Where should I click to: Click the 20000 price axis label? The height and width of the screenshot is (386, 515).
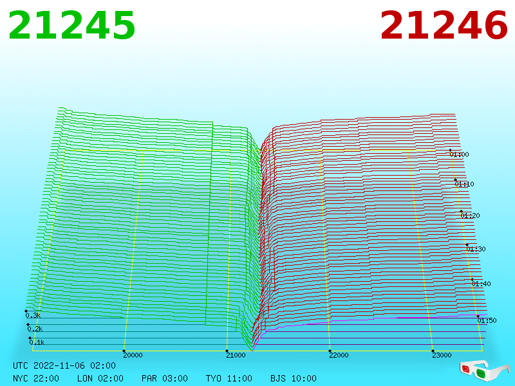[133, 355]
